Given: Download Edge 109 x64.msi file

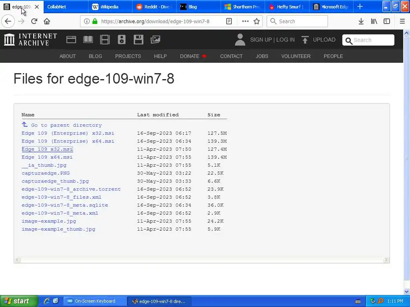Looking at the screenshot, I should coord(47,157).
